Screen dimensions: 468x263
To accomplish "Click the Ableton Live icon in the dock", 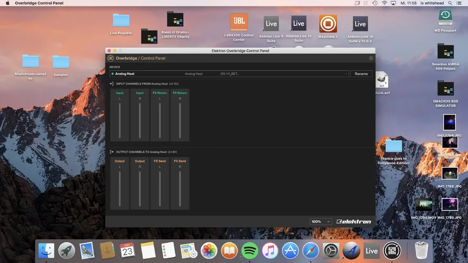I will pyautogui.click(x=372, y=251).
